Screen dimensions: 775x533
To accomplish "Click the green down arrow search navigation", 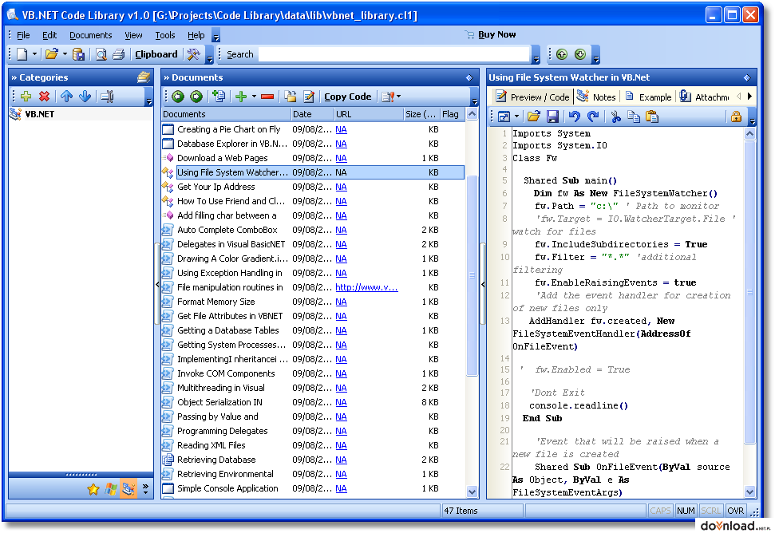I will [x=580, y=54].
